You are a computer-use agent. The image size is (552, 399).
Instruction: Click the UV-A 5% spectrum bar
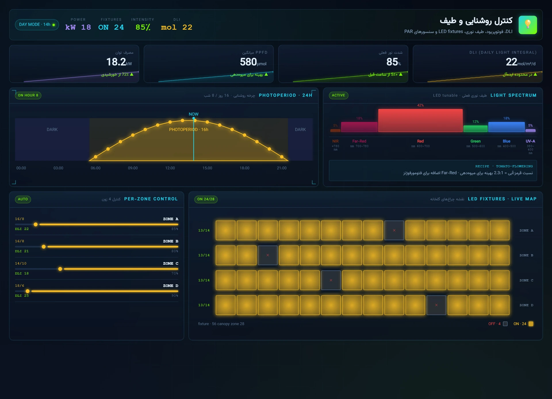click(530, 131)
